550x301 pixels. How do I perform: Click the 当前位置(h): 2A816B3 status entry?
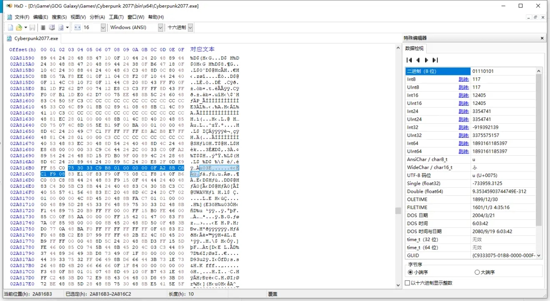coord(28,294)
